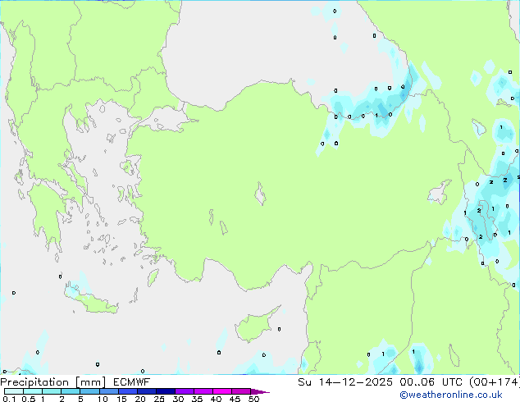The height and width of the screenshot is (402, 520).
Task: Select the 35 mm magenta legend swatch
Action: click(203, 391)
